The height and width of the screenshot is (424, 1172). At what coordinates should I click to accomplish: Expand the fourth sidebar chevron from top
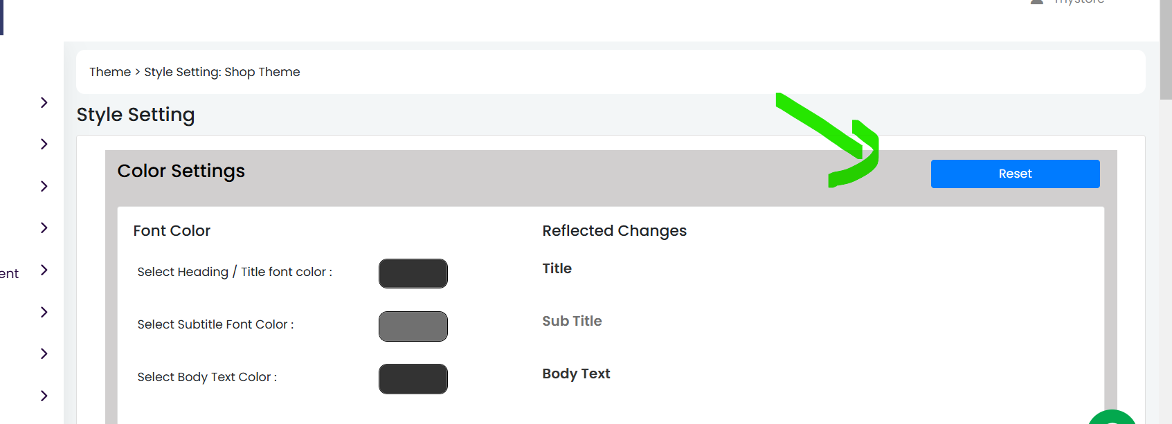[44, 228]
